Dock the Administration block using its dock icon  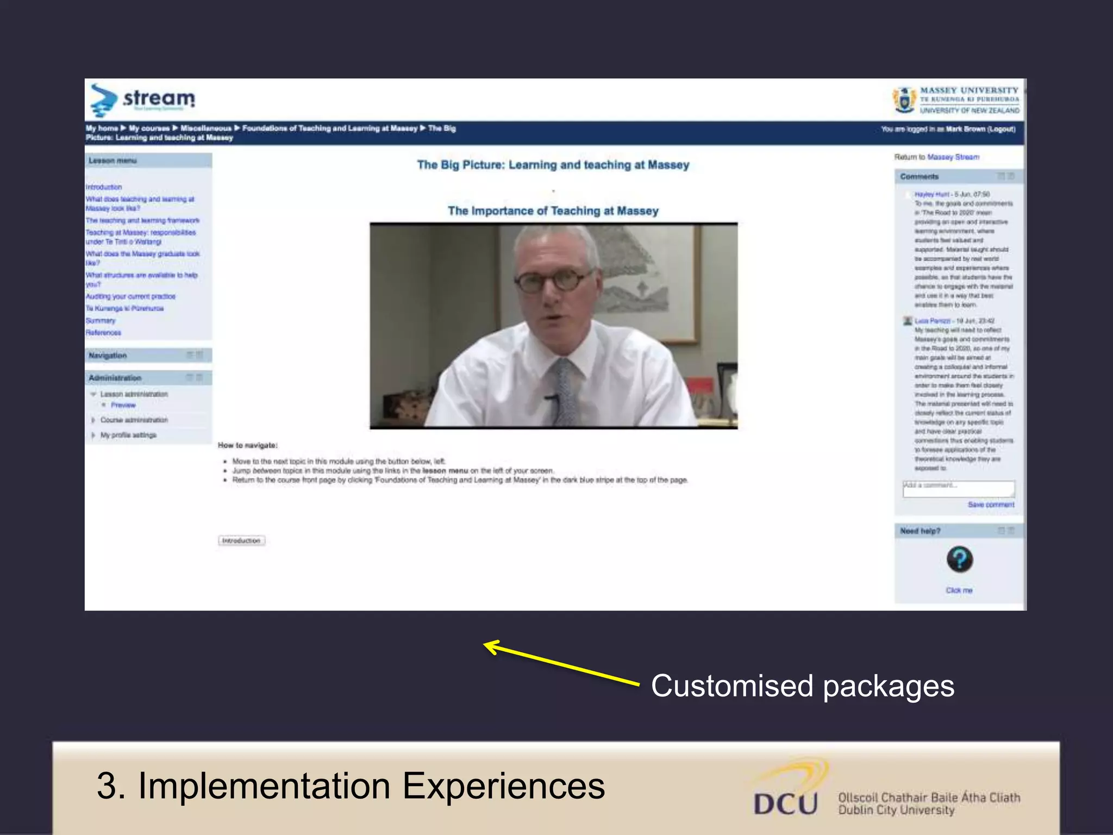click(200, 377)
